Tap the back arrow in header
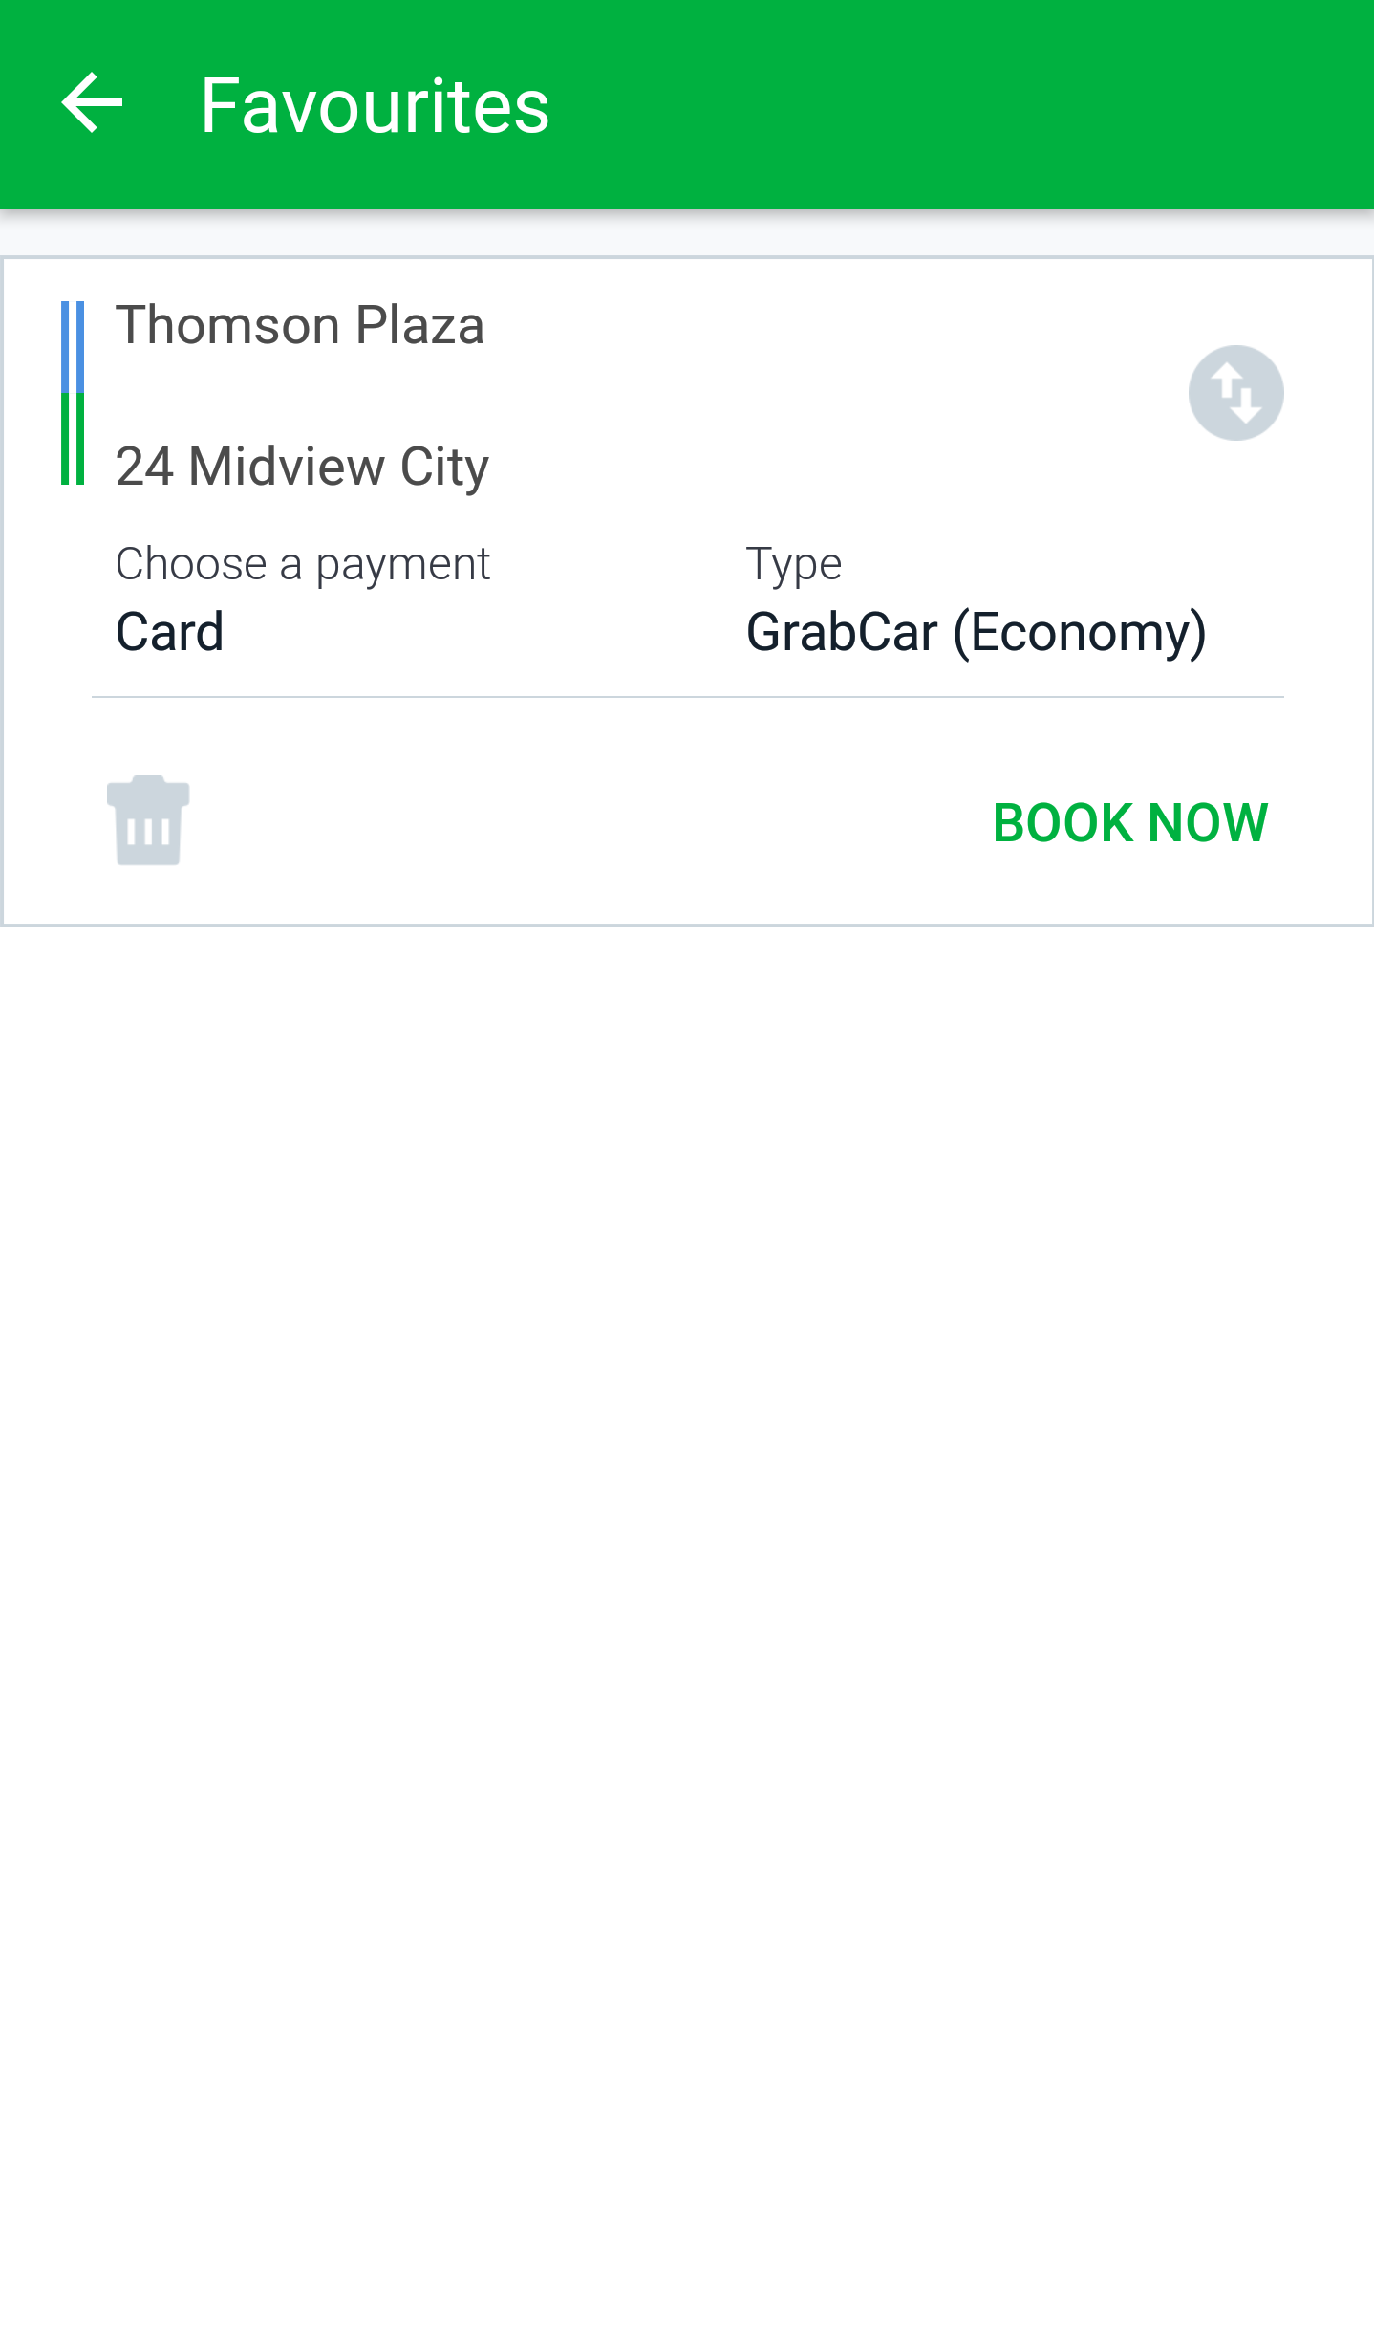This screenshot has height=2351, width=1374. [x=92, y=103]
